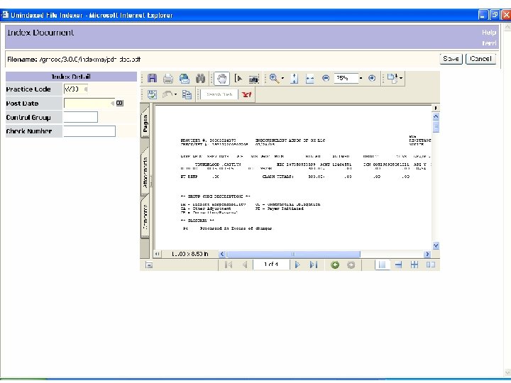The width and height of the screenshot is (511, 383).
Task: Click document vertical scroll down arrow
Action: point(436,245)
